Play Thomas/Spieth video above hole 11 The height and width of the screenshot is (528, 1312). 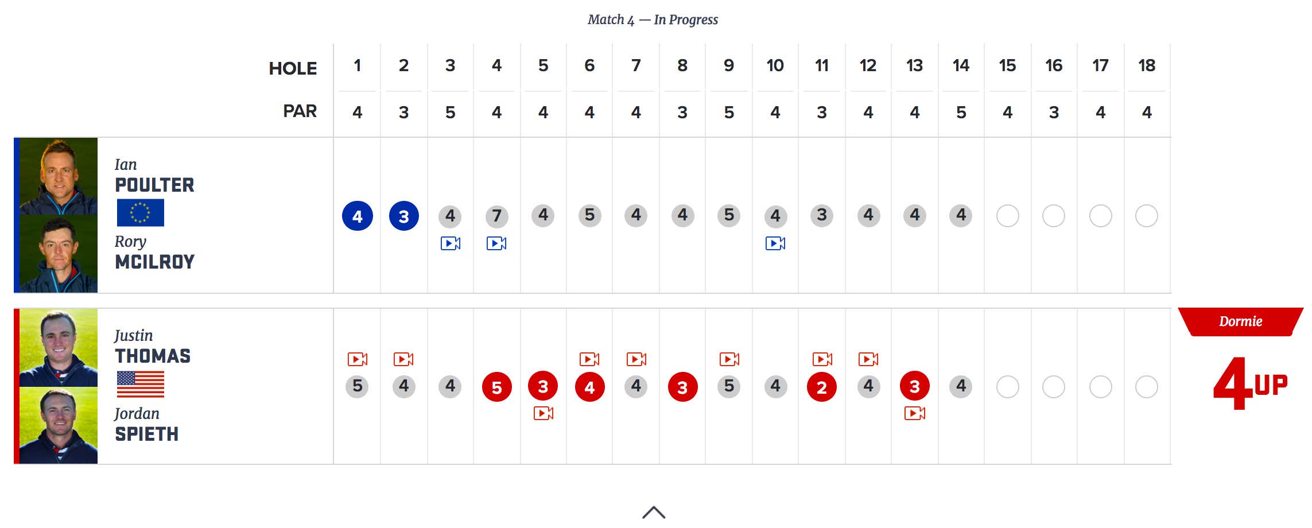(822, 359)
